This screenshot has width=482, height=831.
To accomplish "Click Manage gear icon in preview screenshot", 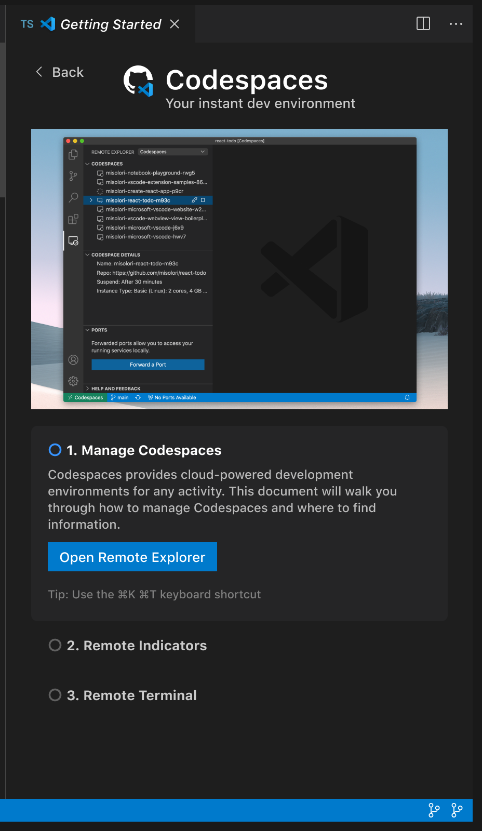I will 73,381.
